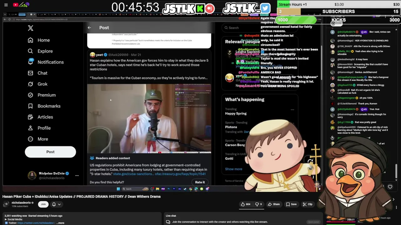Image resolution: width=401 pixels, height=225 pixels.
Task: Click the Join membership button
Action: [x=43, y=204]
